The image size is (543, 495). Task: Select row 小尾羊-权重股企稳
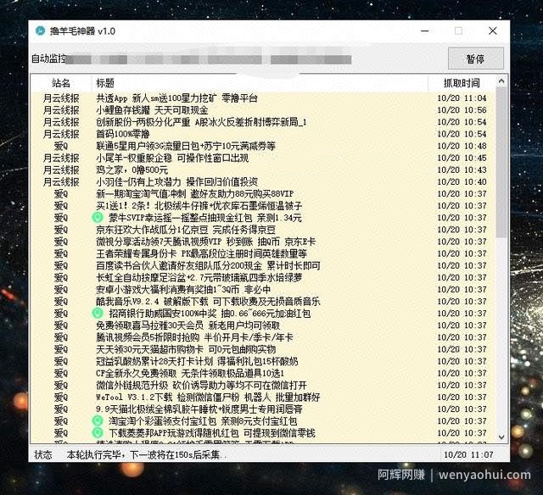(263, 159)
